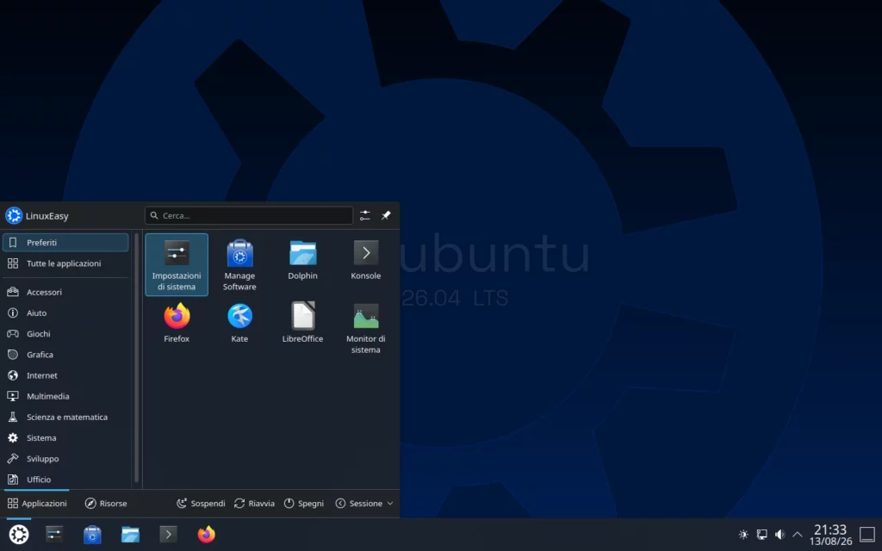Image resolution: width=882 pixels, height=551 pixels.
Task: Click the show desktop button
Action: [867, 534]
